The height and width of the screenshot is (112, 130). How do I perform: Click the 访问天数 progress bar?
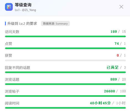pos(65,36)
